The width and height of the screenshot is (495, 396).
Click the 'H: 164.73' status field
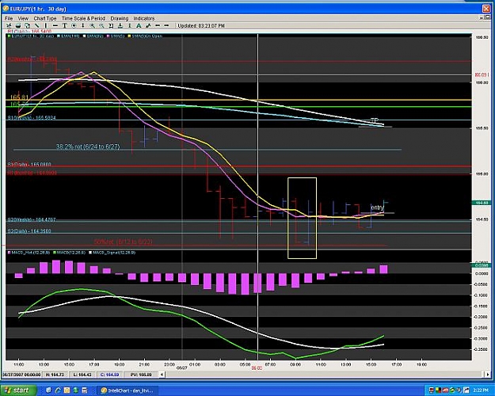click(x=55, y=375)
